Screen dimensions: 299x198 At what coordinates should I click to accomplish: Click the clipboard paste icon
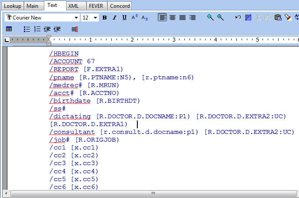click(x=278, y=17)
